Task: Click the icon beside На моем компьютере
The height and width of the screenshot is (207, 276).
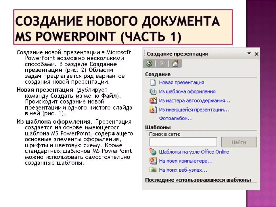Action: point(153,161)
